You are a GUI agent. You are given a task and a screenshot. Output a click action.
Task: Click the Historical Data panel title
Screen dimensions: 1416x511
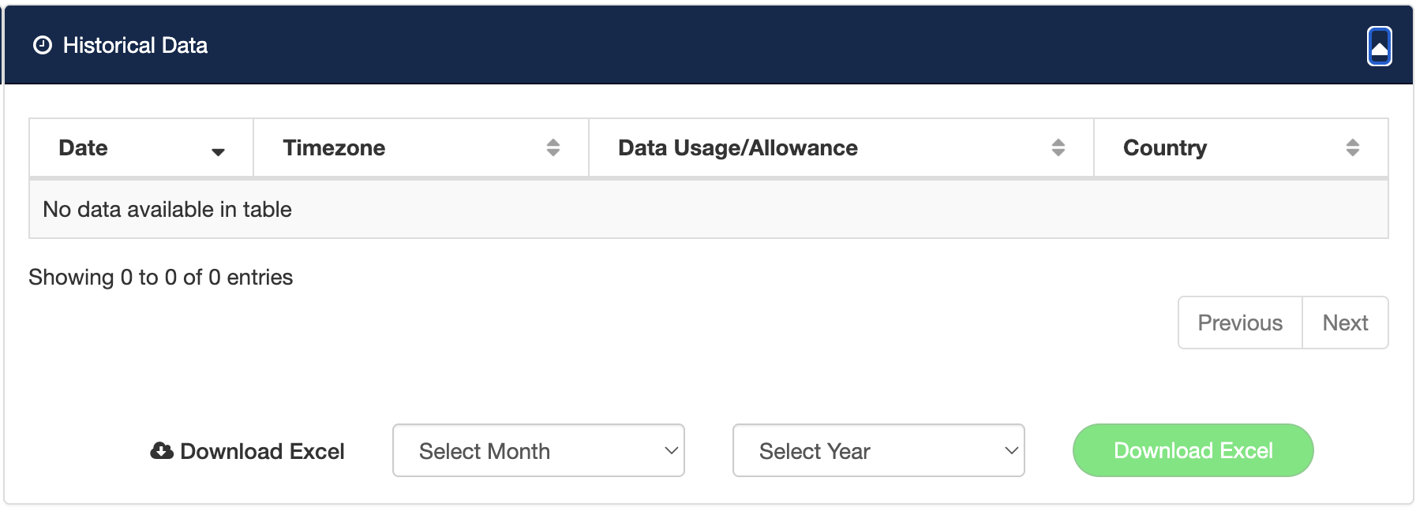pos(135,46)
